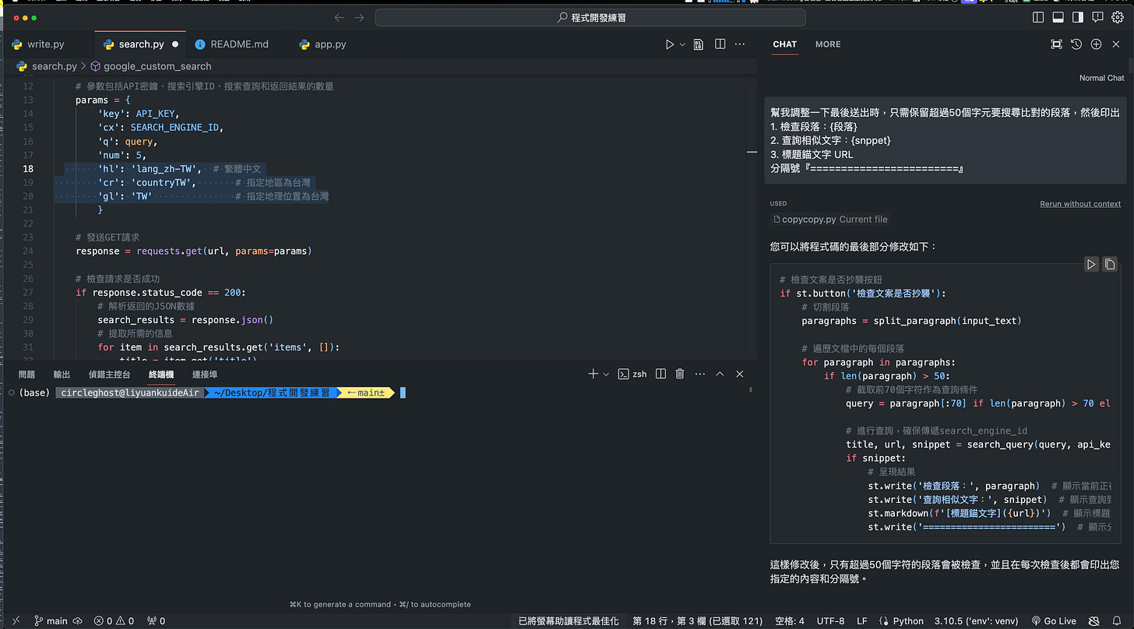Click the search bar at the top
Screen dimensions: 1134x629
(590, 16)
